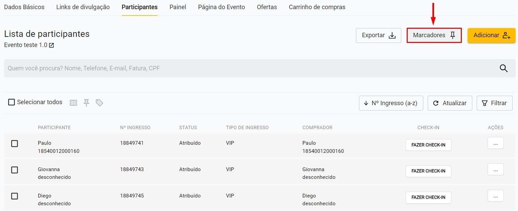Click Adicionar participant button
518x211 pixels.
point(491,36)
